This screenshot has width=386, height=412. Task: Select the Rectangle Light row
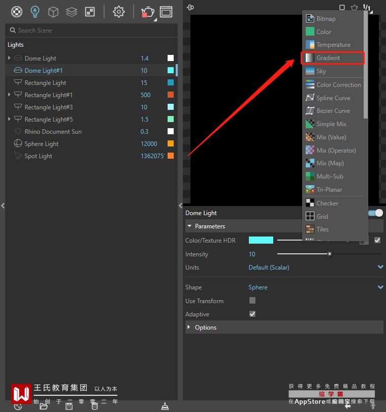[91, 82]
